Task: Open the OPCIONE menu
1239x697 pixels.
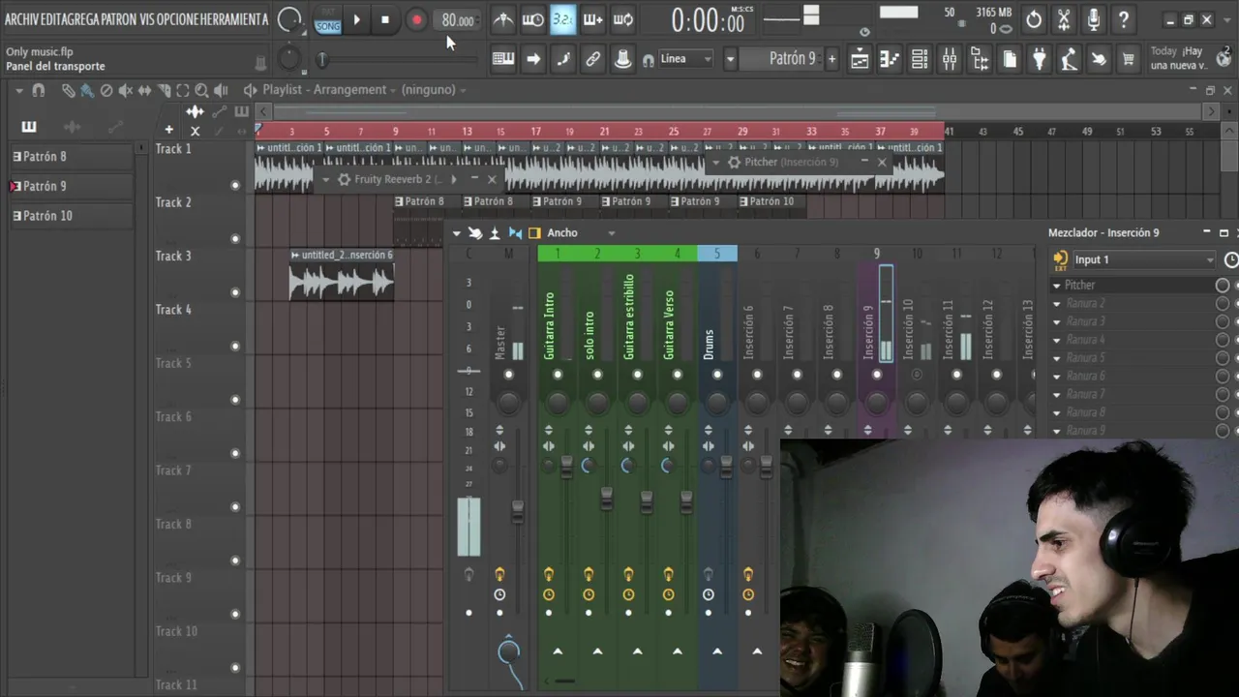Action: (178, 19)
